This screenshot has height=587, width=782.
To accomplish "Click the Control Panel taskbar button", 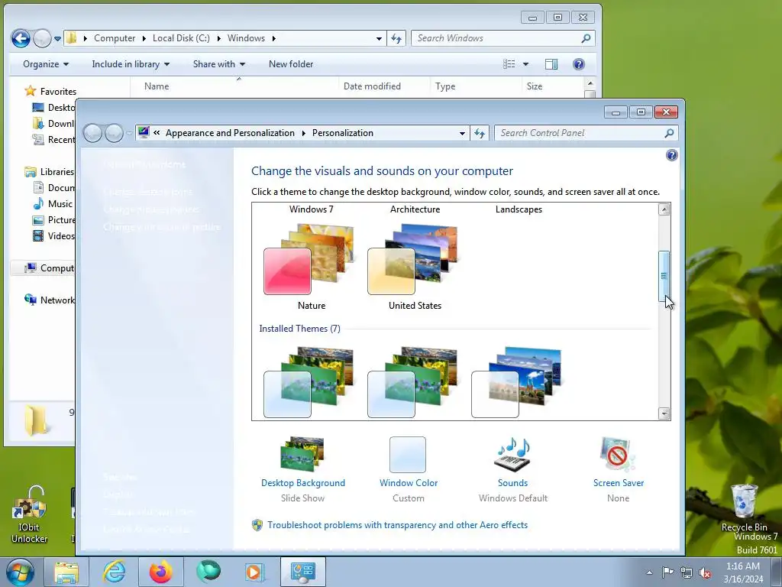I will (x=302, y=572).
